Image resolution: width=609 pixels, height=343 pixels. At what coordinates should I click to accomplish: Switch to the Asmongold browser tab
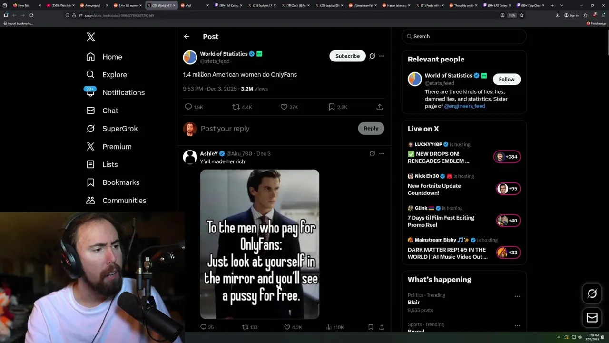pyautogui.click(x=93, y=5)
